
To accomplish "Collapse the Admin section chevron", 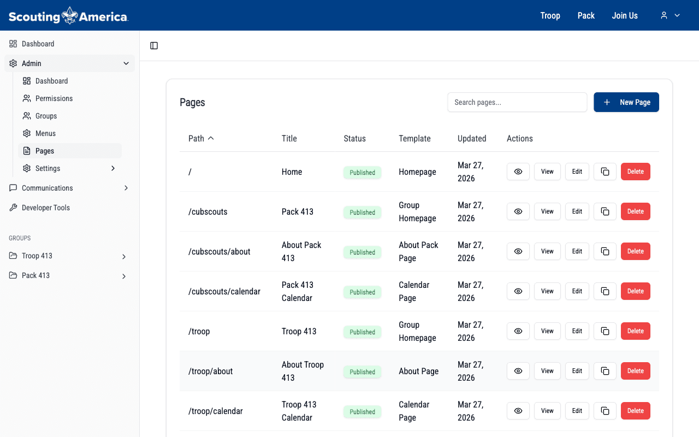I will 126,63.
